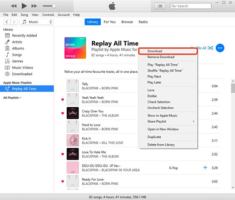Choose Dislike from the context menu
This screenshot has height=200, width=235.
[168, 96]
